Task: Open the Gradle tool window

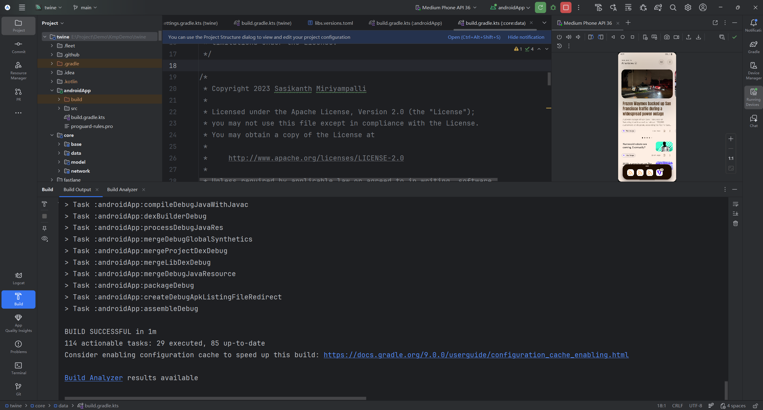Action: (753, 47)
